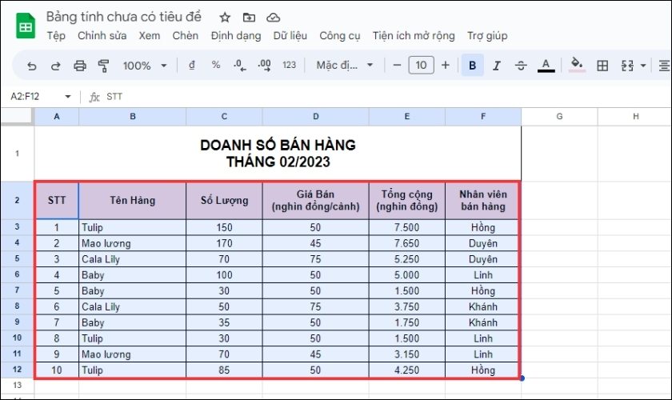Open the Trợ giúp menu
672x400 pixels.
pyautogui.click(x=487, y=36)
